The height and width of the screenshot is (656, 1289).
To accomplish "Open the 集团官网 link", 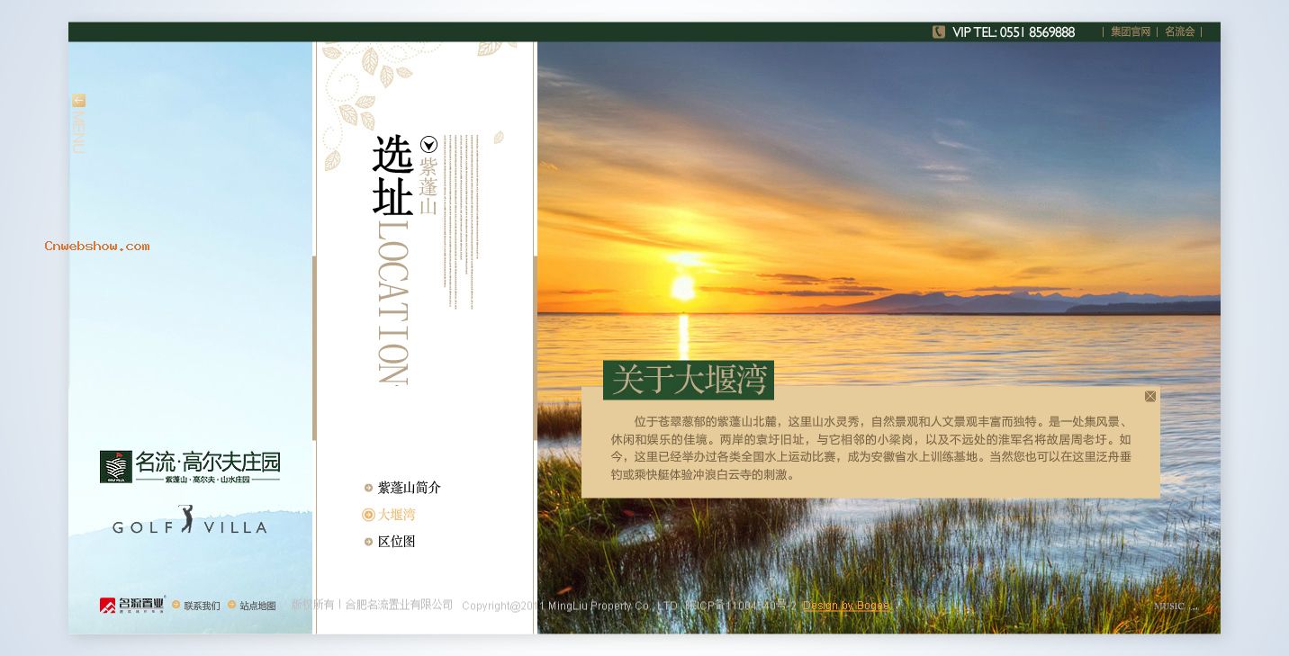I will [1131, 31].
